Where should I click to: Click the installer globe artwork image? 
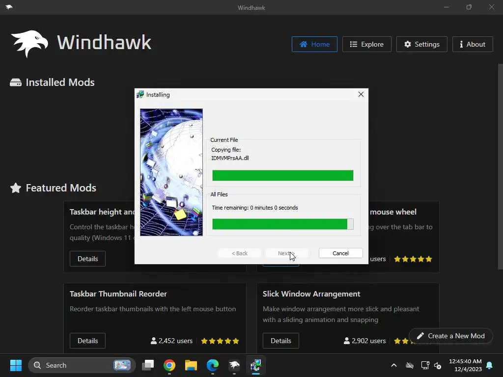point(171,172)
